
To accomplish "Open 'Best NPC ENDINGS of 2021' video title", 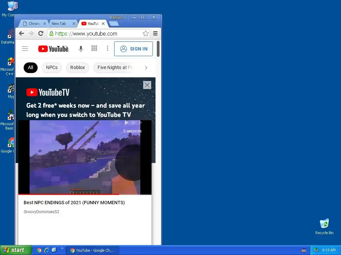I will click(x=74, y=203).
